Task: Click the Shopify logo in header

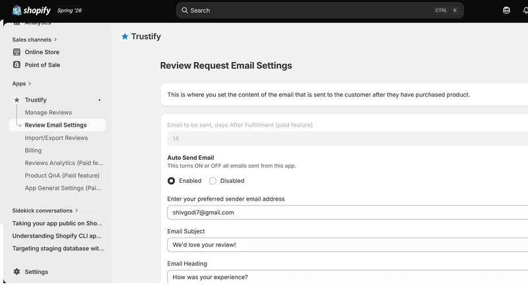Action: coord(31,11)
